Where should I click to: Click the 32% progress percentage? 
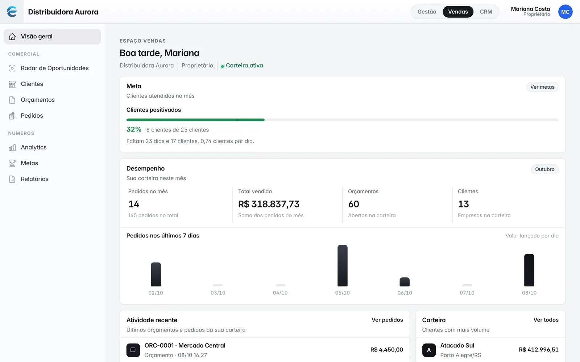click(134, 129)
